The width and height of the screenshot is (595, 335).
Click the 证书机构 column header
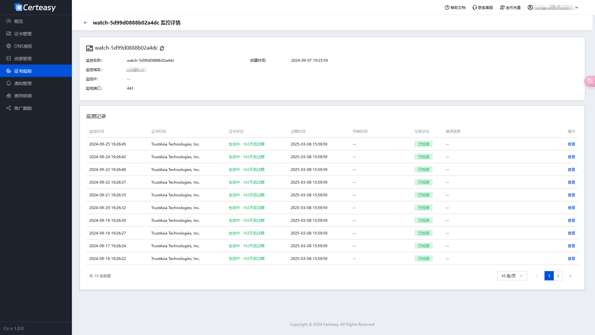pyautogui.click(x=159, y=132)
